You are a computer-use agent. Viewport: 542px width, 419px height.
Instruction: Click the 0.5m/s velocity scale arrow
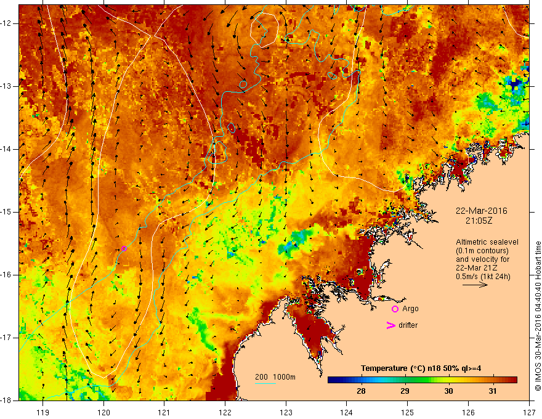coord(475,285)
